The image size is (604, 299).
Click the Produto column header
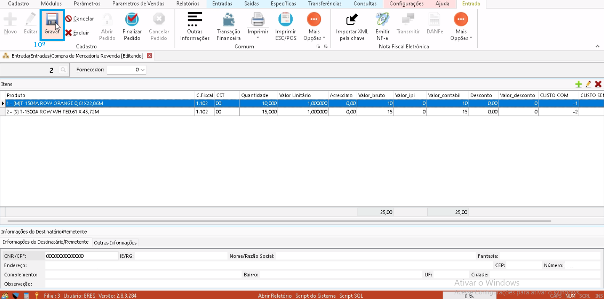(x=100, y=95)
